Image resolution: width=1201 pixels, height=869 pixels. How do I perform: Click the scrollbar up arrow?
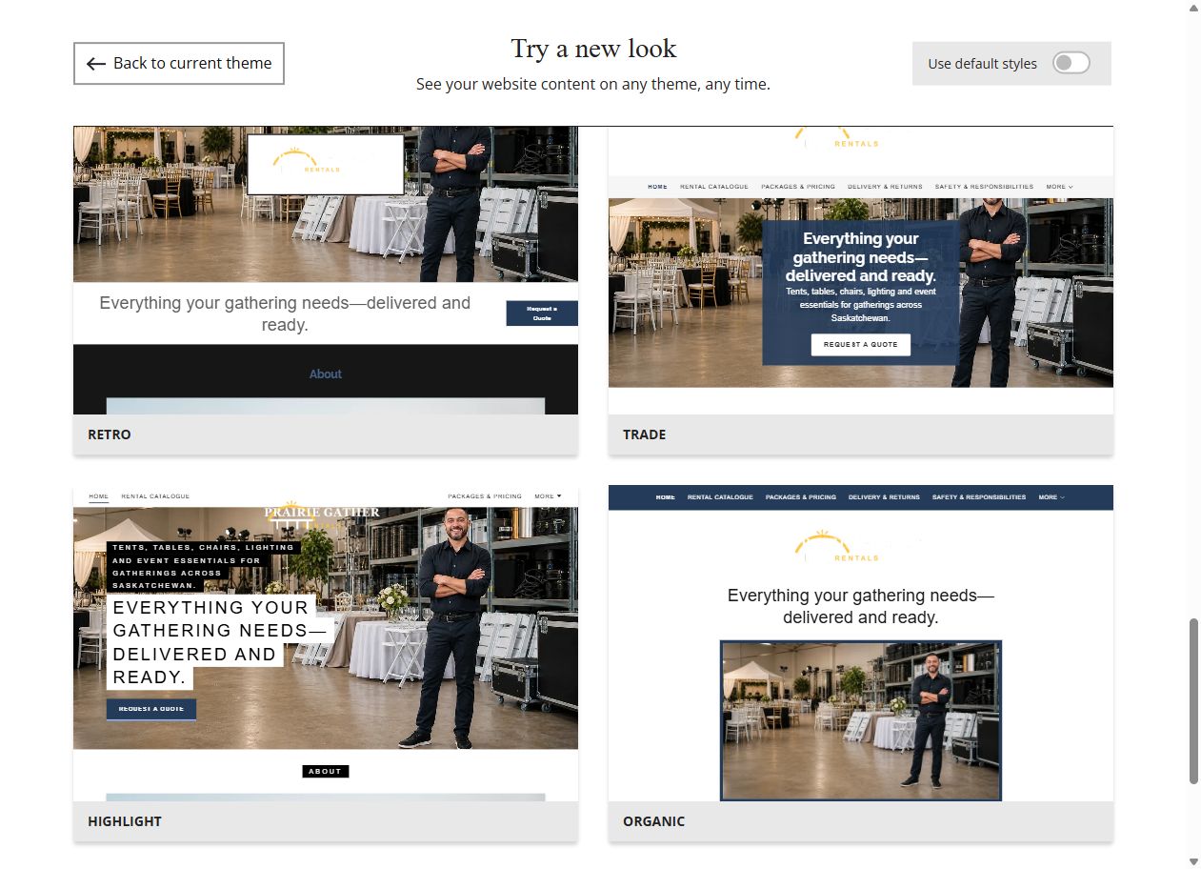[x=1193, y=8]
